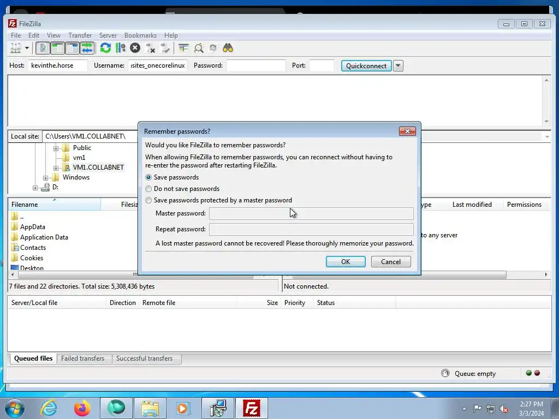
Task: Select Do not save passwords
Action: pos(182,188)
